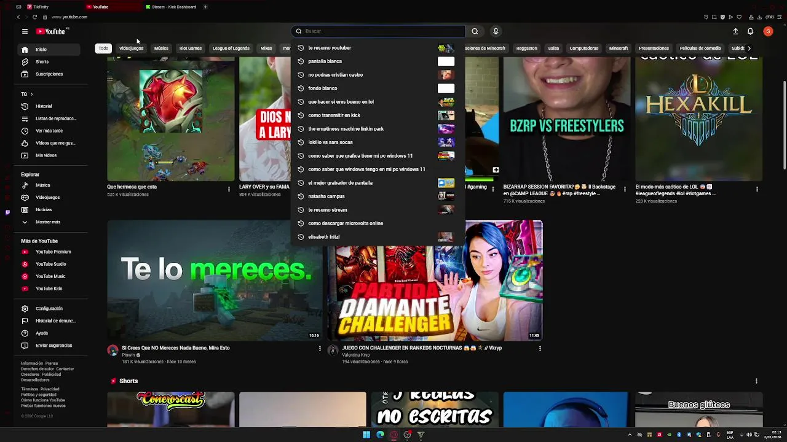Open options for Que hermosa que esta
This screenshot has height=442, width=787.
coord(229,189)
